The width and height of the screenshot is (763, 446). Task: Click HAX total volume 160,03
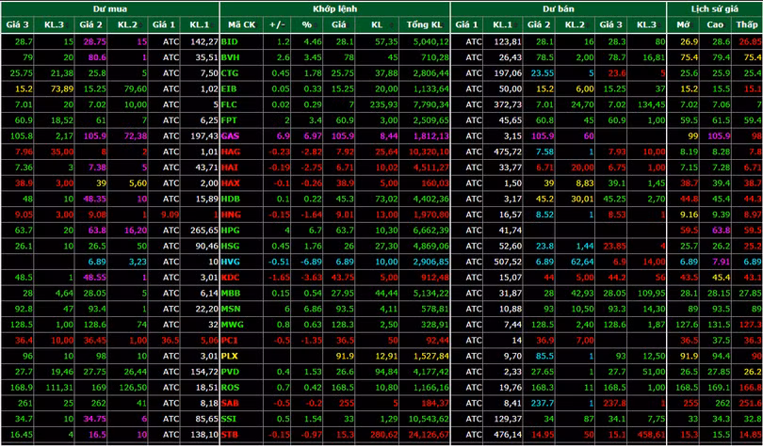[x=435, y=183]
